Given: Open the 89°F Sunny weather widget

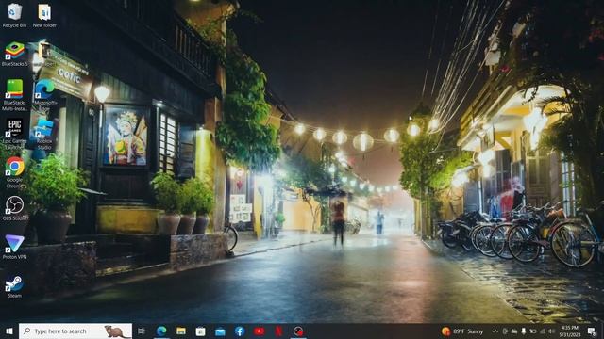Looking at the screenshot, I should [x=462, y=331].
